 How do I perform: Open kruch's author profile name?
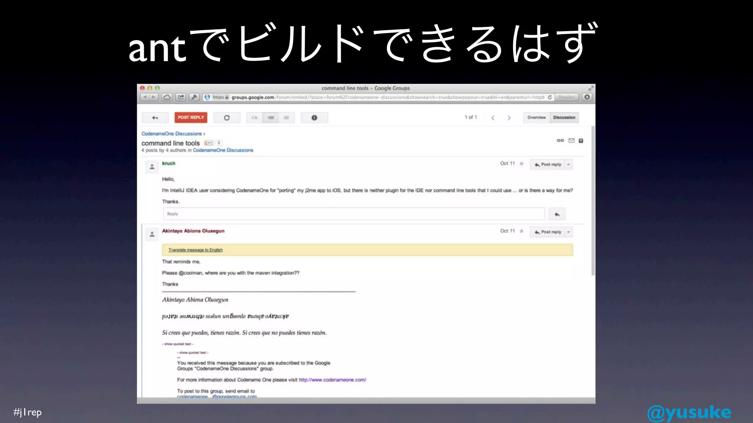tap(169, 163)
